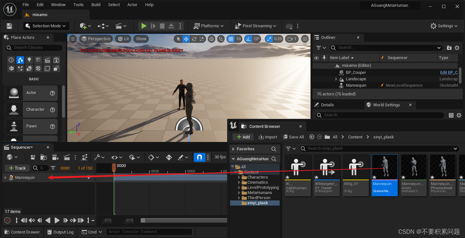Select the rotate gizmo tool
The height and width of the screenshot is (238, 465).
pos(194,39)
